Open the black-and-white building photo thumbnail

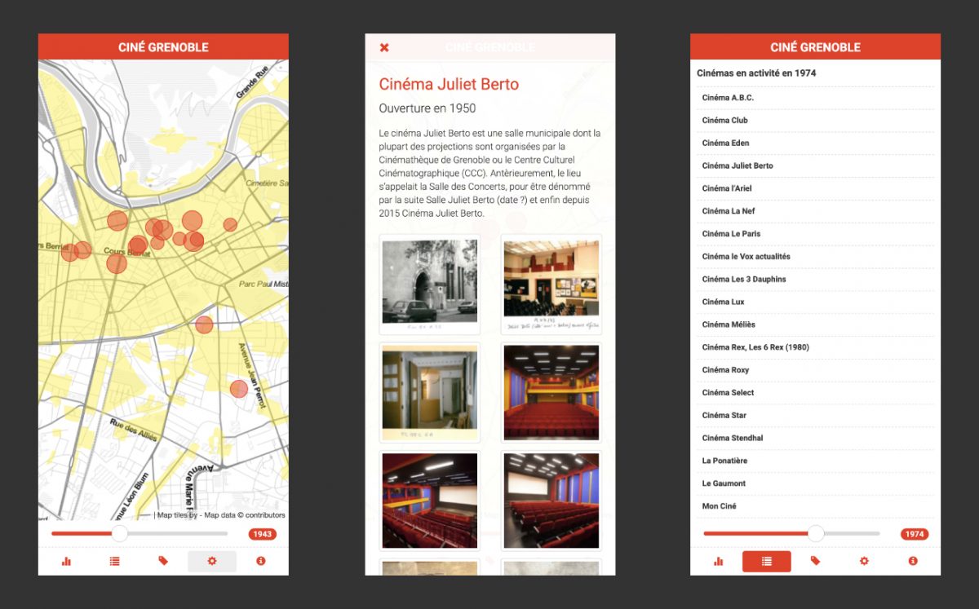coord(430,283)
